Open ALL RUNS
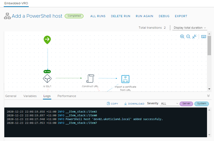 (98, 16)
